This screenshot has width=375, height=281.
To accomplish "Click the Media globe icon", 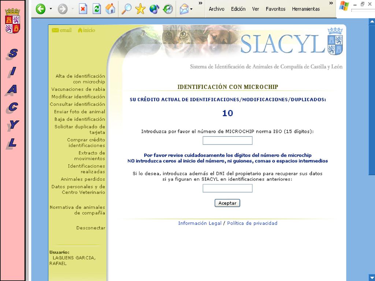I will 154,9.
